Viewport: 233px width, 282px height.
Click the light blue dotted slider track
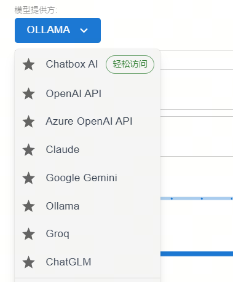(197, 198)
